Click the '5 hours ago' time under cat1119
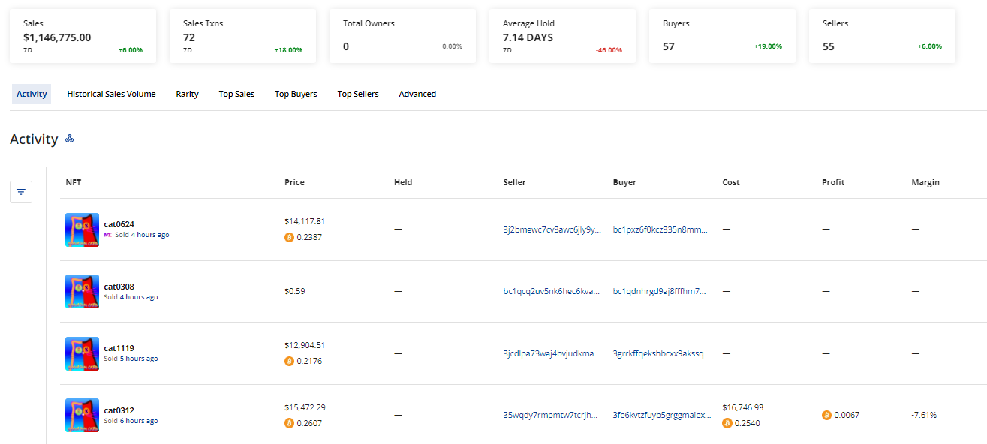 (139, 358)
